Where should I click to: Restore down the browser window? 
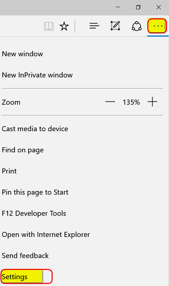138,7
